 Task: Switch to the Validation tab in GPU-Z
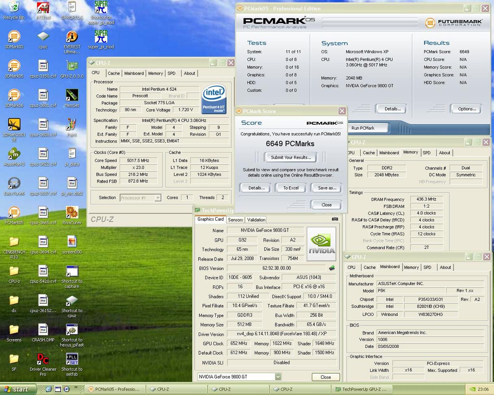(256, 220)
